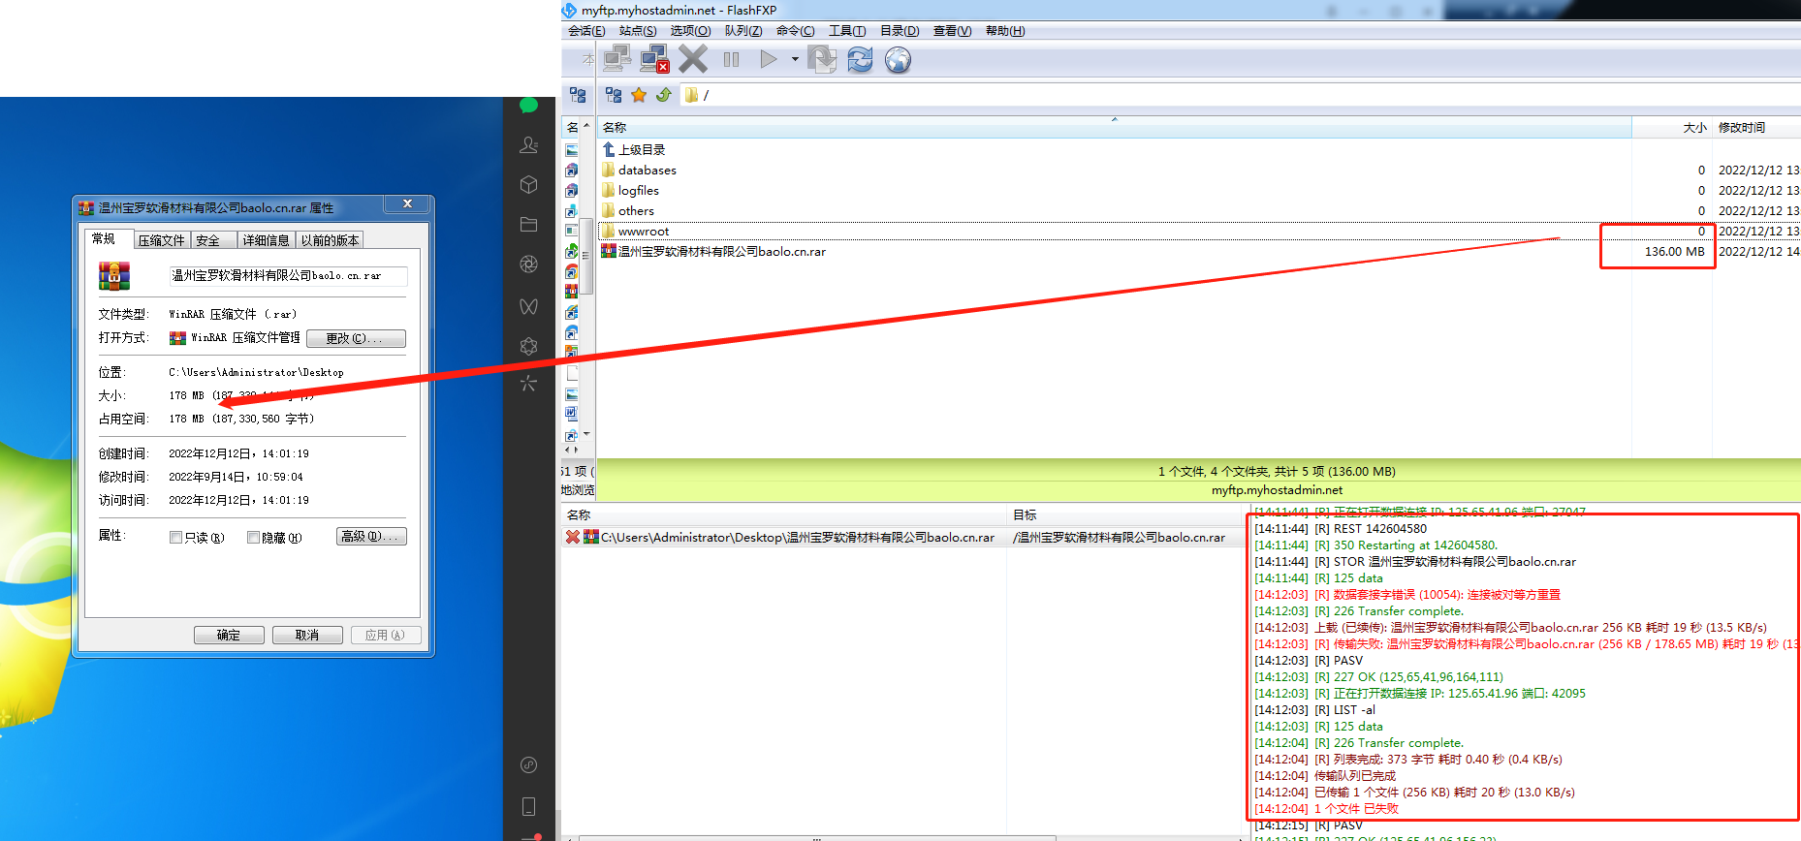Open the 队列(Z) menu
1801x841 pixels.
[743, 31]
